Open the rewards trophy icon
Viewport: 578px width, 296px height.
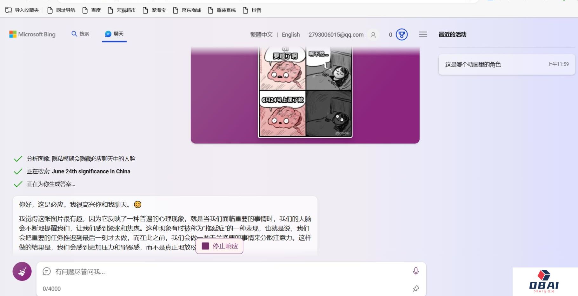click(x=402, y=35)
